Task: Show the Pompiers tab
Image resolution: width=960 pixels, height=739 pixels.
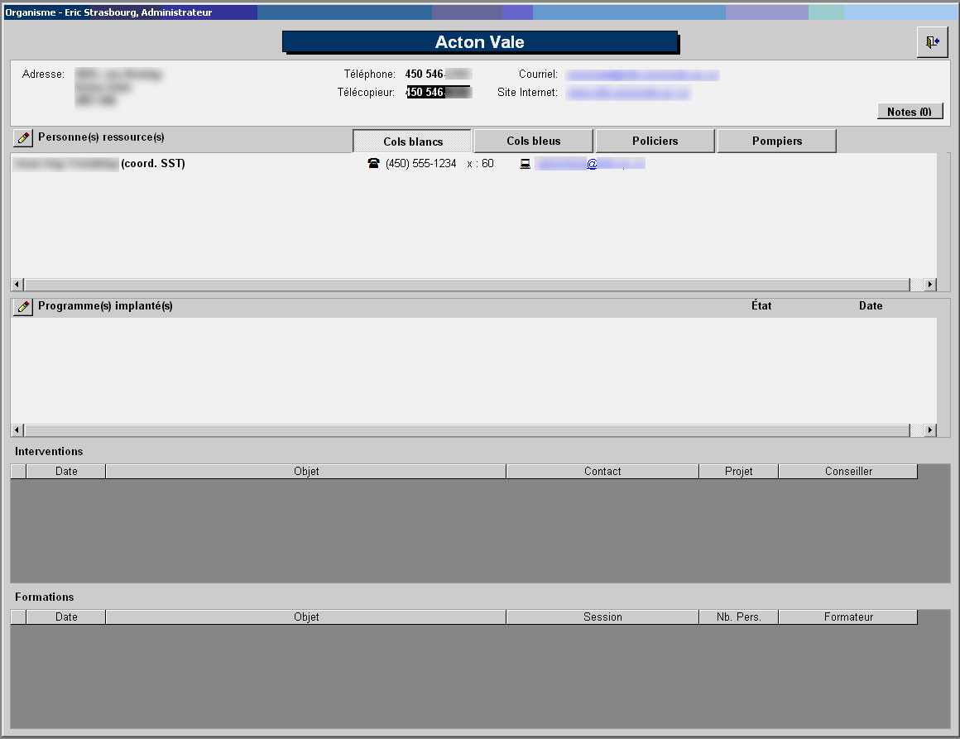Action: pos(776,142)
